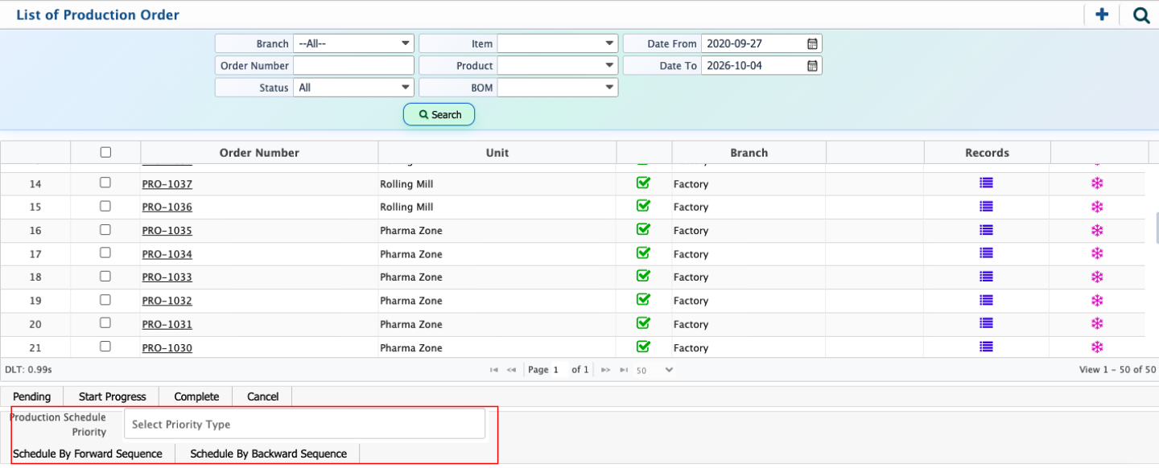Screen dimensions: 1159x468
Task: Expand the Status dropdown showing All
Action: (353, 88)
